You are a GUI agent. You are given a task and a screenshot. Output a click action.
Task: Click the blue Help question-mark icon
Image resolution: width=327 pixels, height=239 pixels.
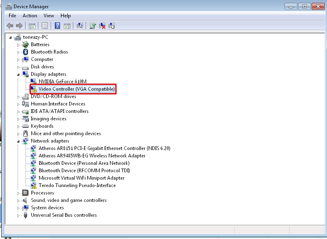pyautogui.click(x=57, y=26)
